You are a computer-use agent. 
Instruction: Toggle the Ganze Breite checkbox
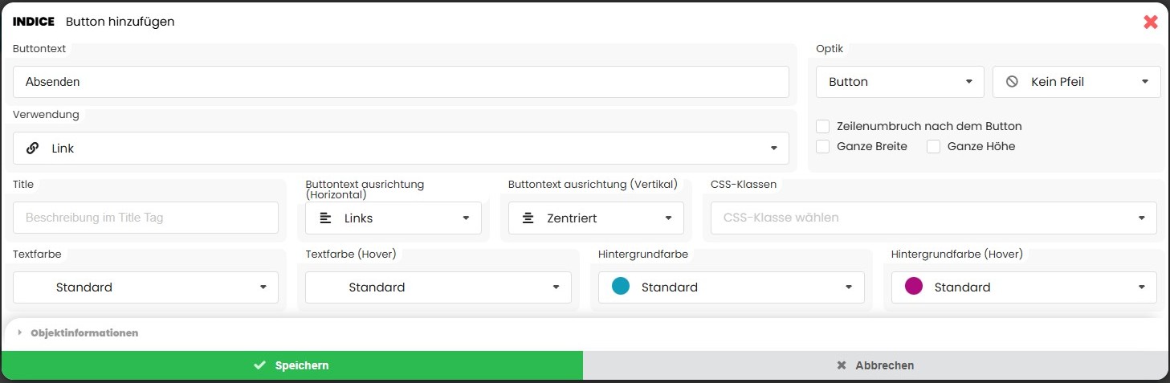(x=823, y=146)
